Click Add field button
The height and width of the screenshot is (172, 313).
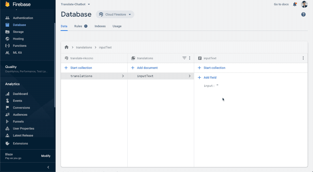coord(207,77)
